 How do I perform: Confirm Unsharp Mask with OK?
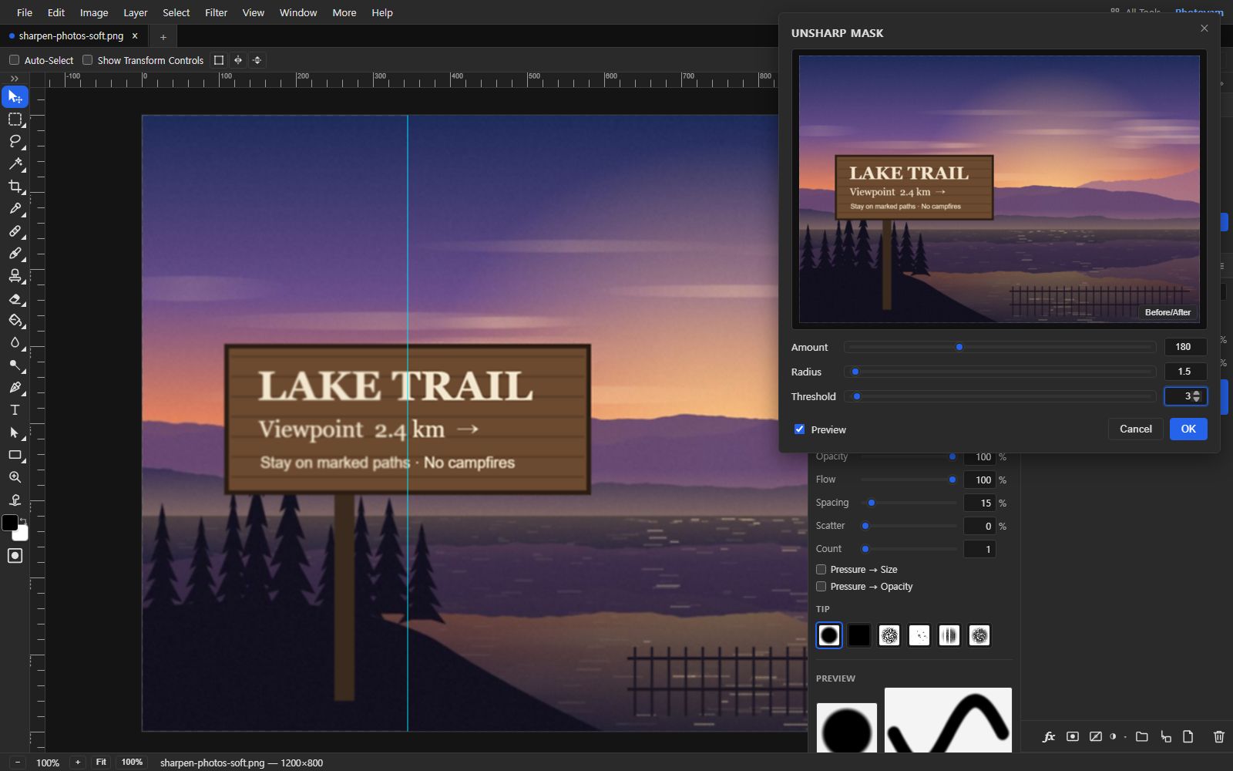pyautogui.click(x=1188, y=429)
